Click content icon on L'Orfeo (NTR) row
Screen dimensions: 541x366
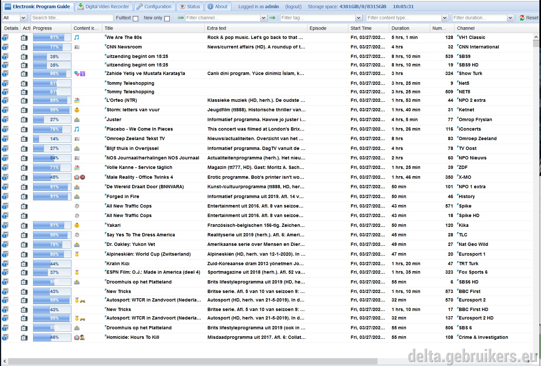pyautogui.click(x=77, y=101)
